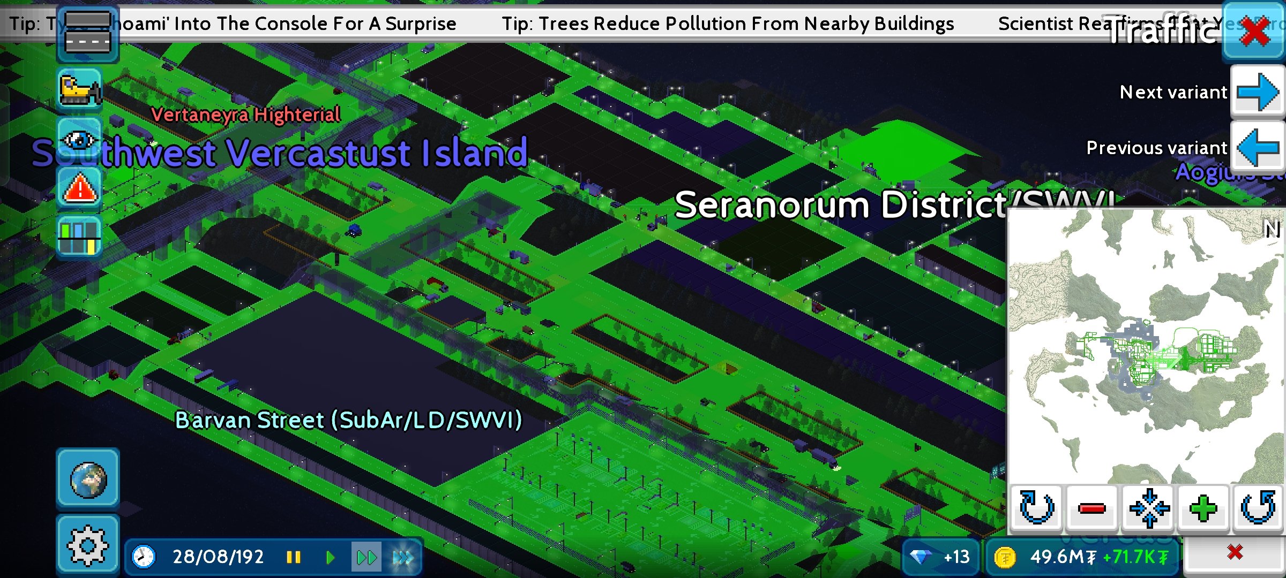The width and height of the screenshot is (1286, 578).
Task: Click the minimap north N indicator
Action: [1272, 230]
